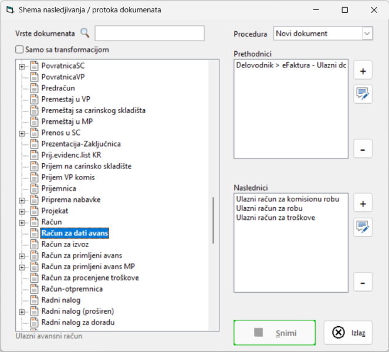Edit the predecessor using the Prethodnici pencil icon
The height and width of the screenshot is (352, 389).
[363, 94]
